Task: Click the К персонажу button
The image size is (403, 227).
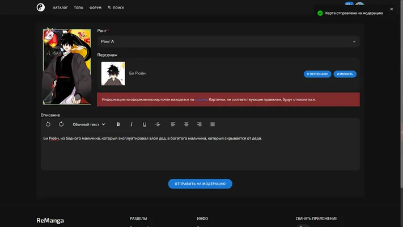Action: pyautogui.click(x=317, y=74)
